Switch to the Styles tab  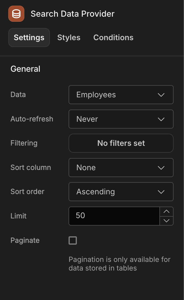click(x=69, y=37)
